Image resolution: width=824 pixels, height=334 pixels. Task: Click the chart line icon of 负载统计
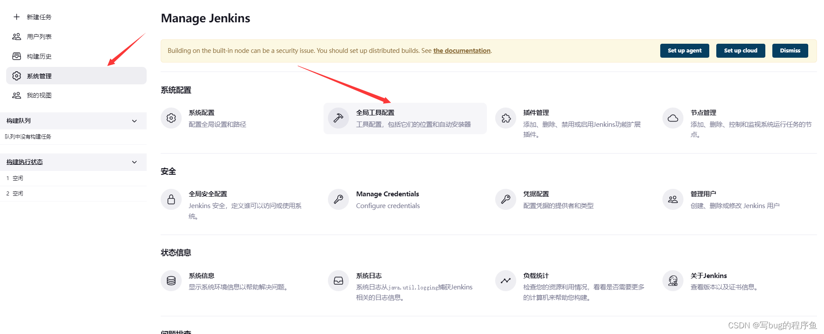pos(506,281)
